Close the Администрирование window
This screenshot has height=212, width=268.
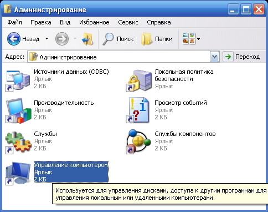click(259, 9)
